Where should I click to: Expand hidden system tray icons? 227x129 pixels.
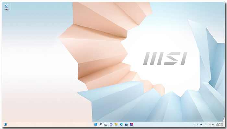tap(194, 124)
